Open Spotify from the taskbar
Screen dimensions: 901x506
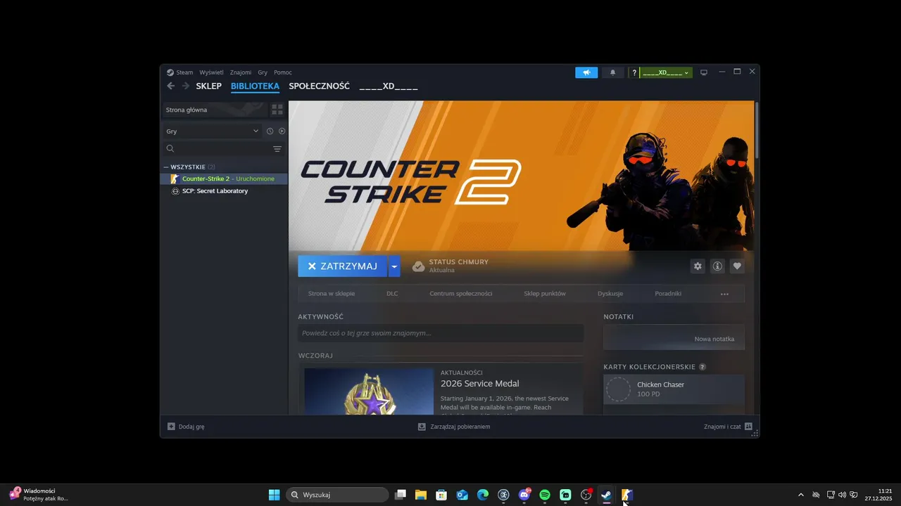[545, 495]
